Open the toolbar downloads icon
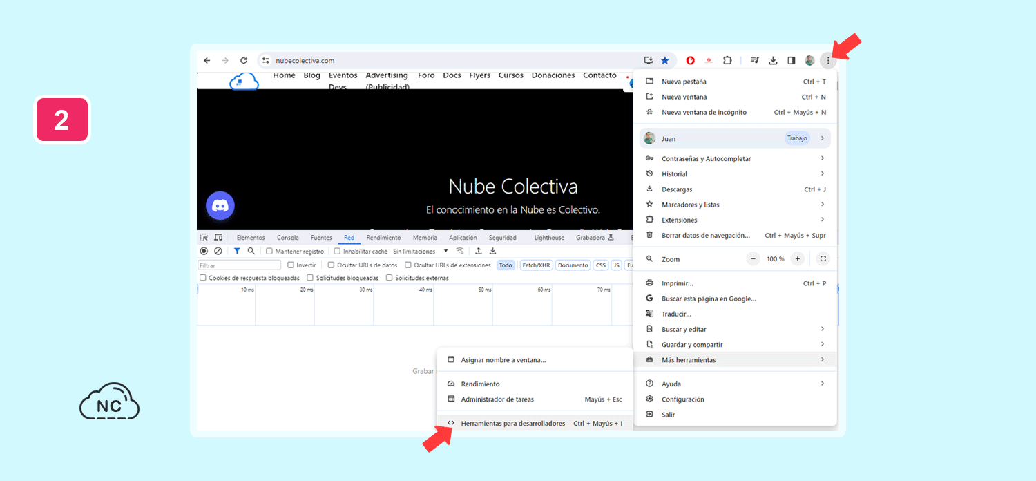Image resolution: width=1036 pixels, height=481 pixels. [774, 61]
